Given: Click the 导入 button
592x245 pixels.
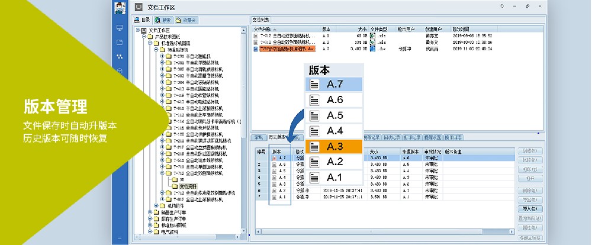Looking at the screenshot, I should point(530,209).
